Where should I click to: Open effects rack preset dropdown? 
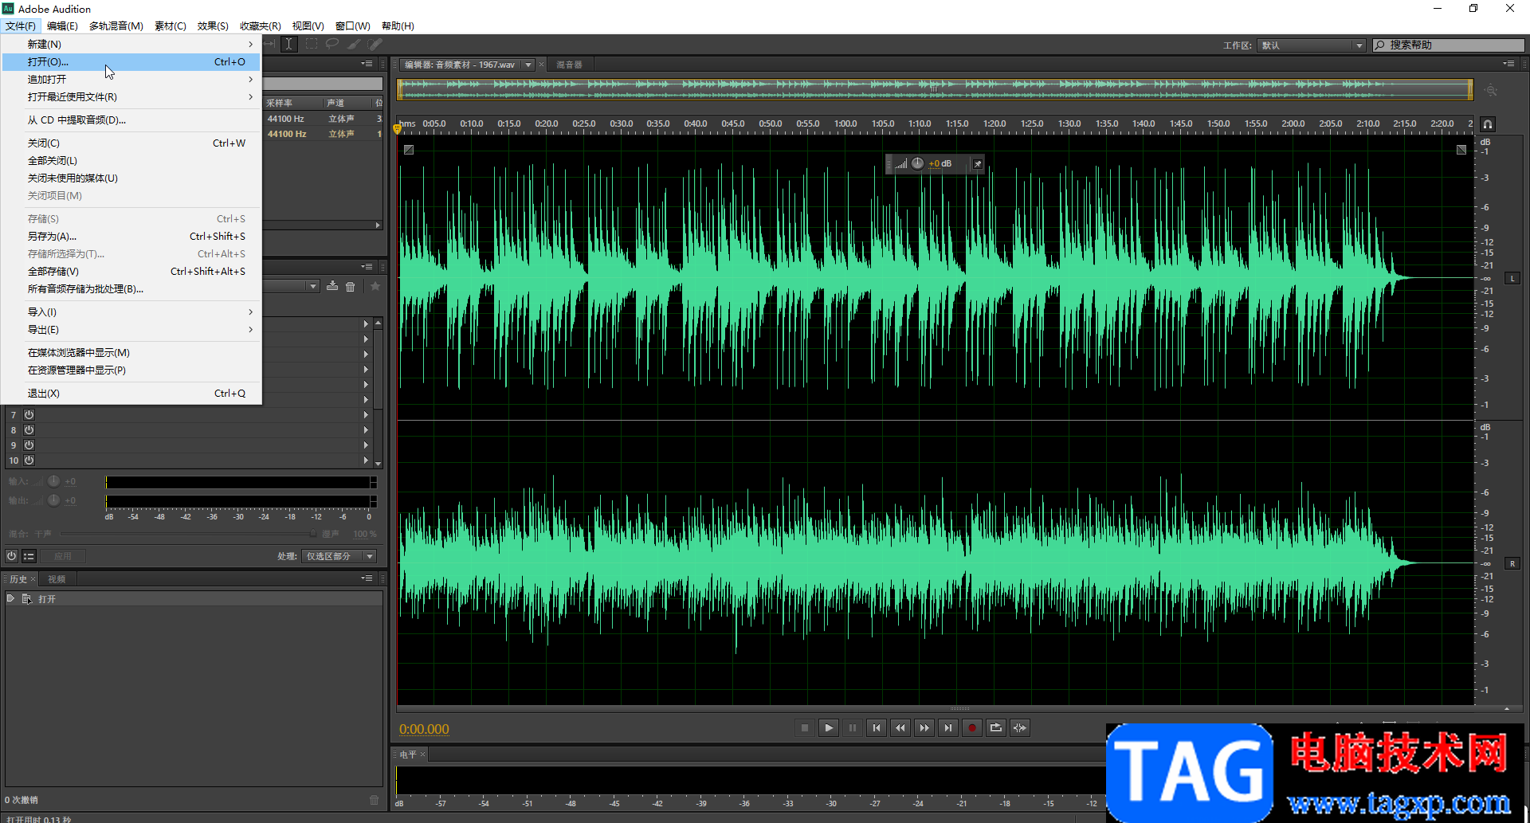[313, 286]
